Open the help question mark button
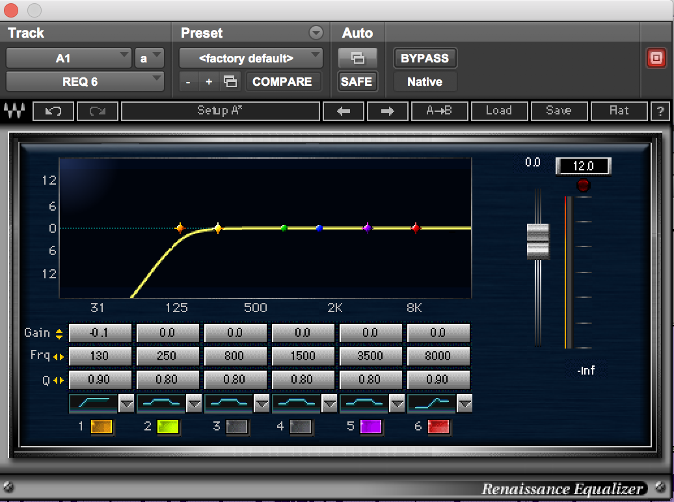Screen dimensions: 674x502 pos(660,111)
